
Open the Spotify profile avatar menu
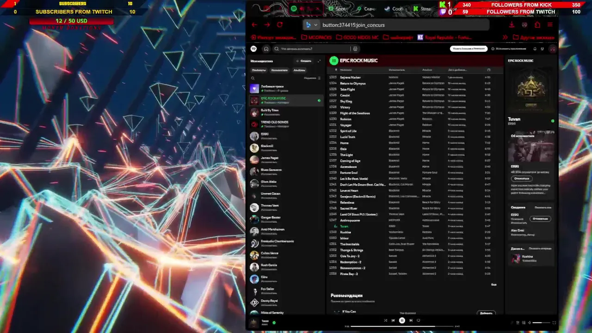(552, 49)
